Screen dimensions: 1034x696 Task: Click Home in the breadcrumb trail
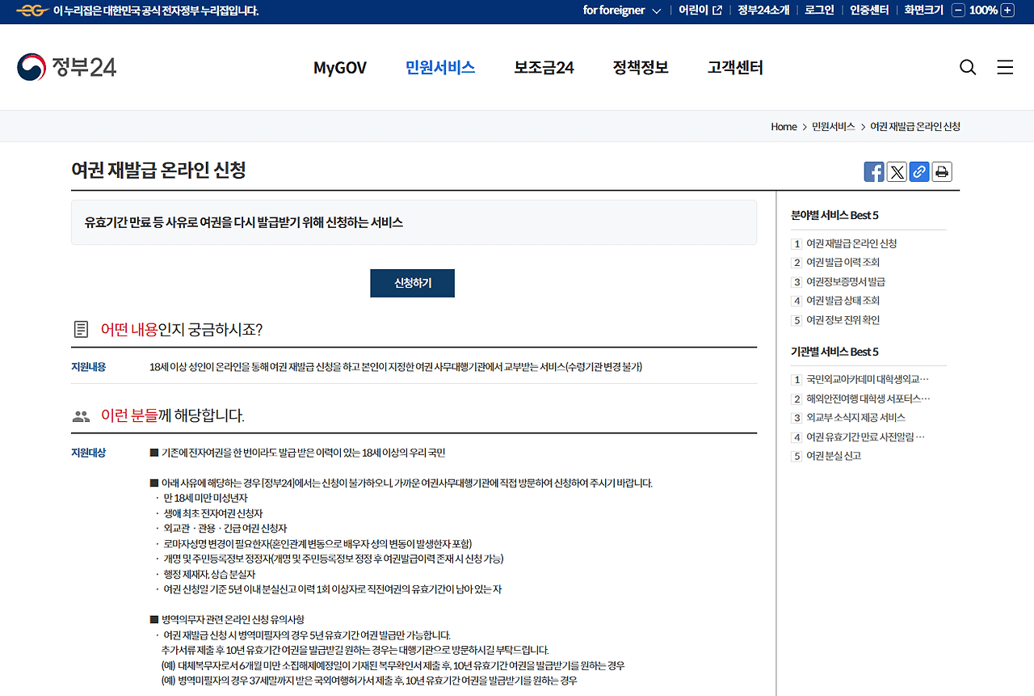coord(783,126)
